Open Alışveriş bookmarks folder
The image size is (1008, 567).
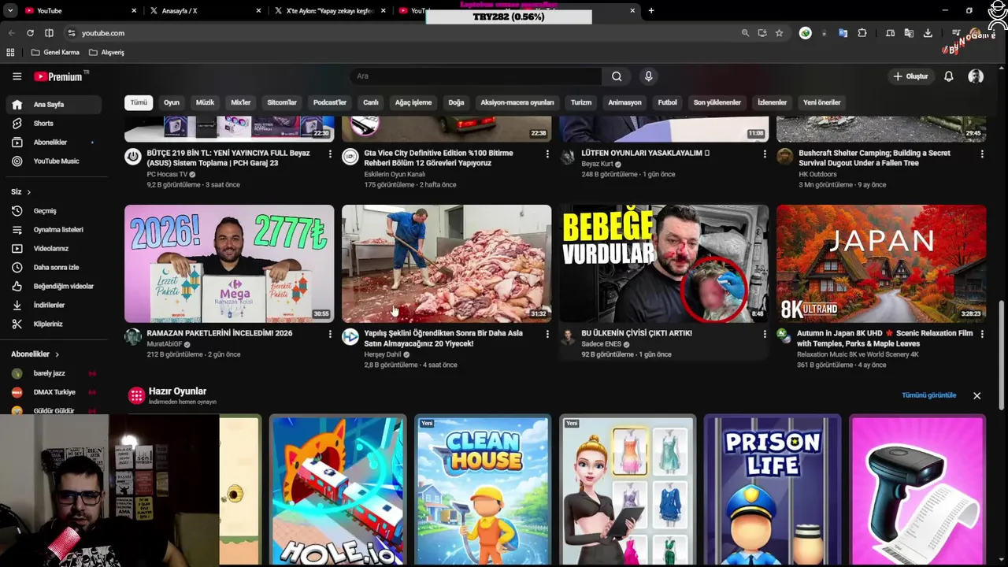coord(106,53)
